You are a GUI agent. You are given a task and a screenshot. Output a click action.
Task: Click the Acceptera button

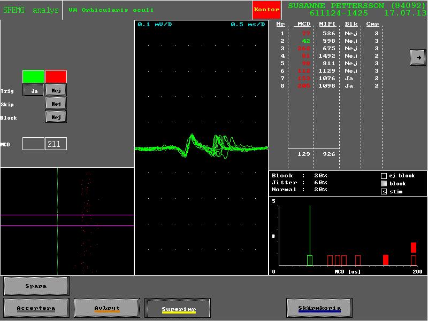pyautogui.click(x=36, y=308)
